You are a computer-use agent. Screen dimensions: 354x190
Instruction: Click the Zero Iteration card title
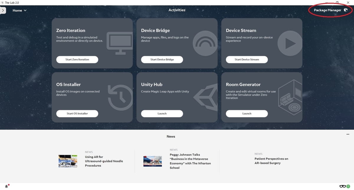pos(71,30)
